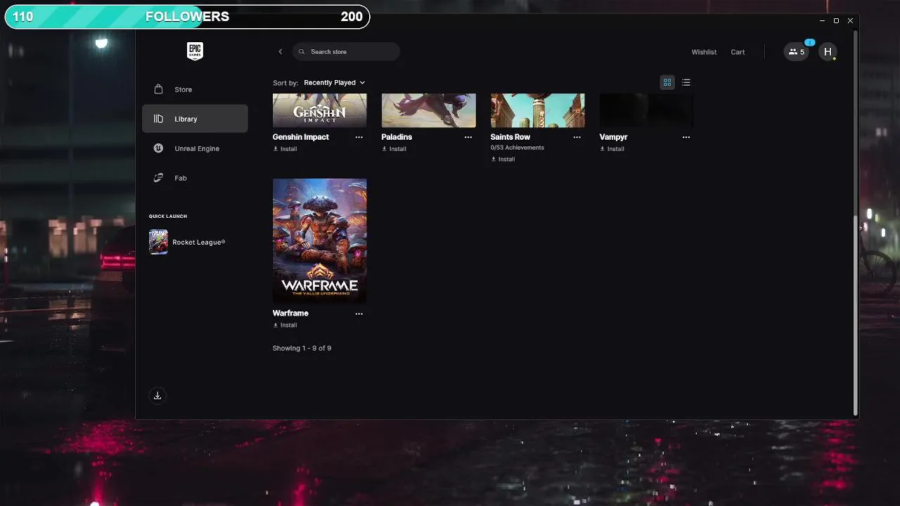This screenshot has width=900, height=506.
Task: Open Paladins options menu dots
Action: [x=468, y=137]
